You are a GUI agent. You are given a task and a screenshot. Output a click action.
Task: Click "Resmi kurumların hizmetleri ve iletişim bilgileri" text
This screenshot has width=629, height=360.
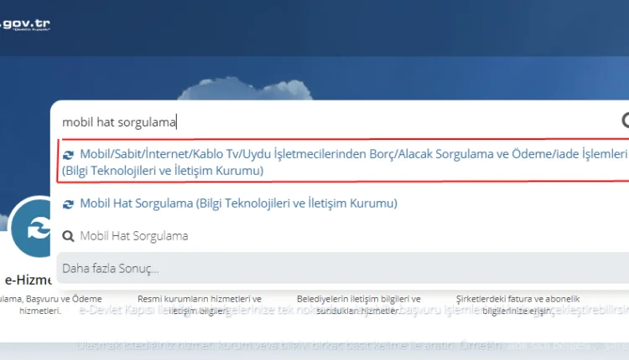click(199, 305)
